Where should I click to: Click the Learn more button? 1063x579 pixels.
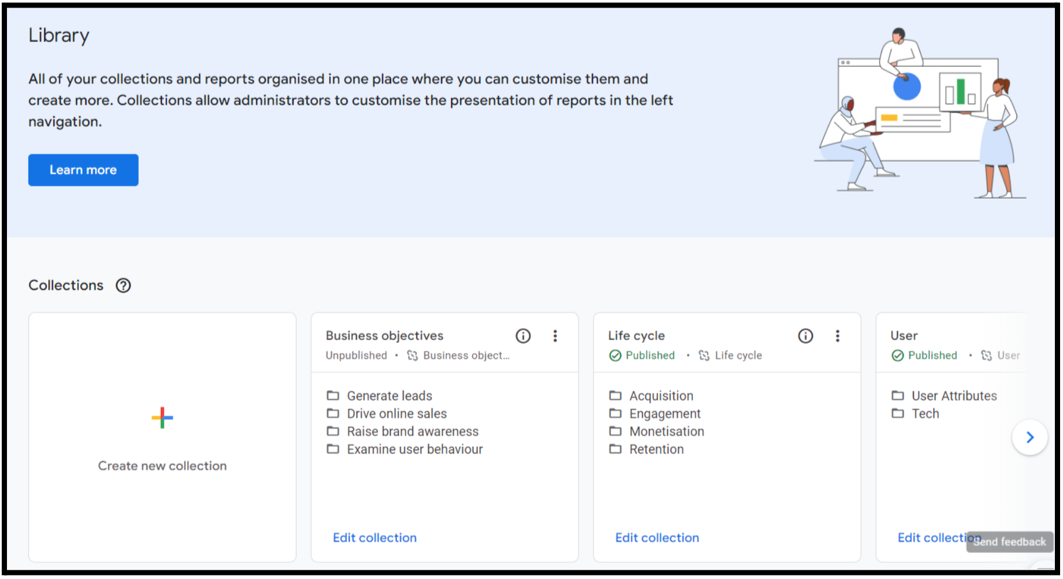pos(83,170)
